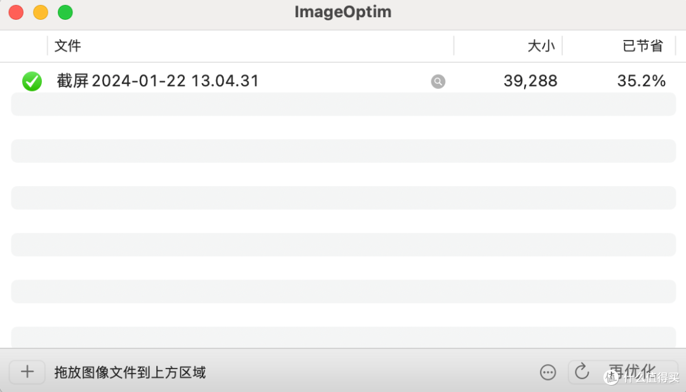Click the first empty list row below the file
Viewport: 686px width, 392px height.
coord(343,104)
